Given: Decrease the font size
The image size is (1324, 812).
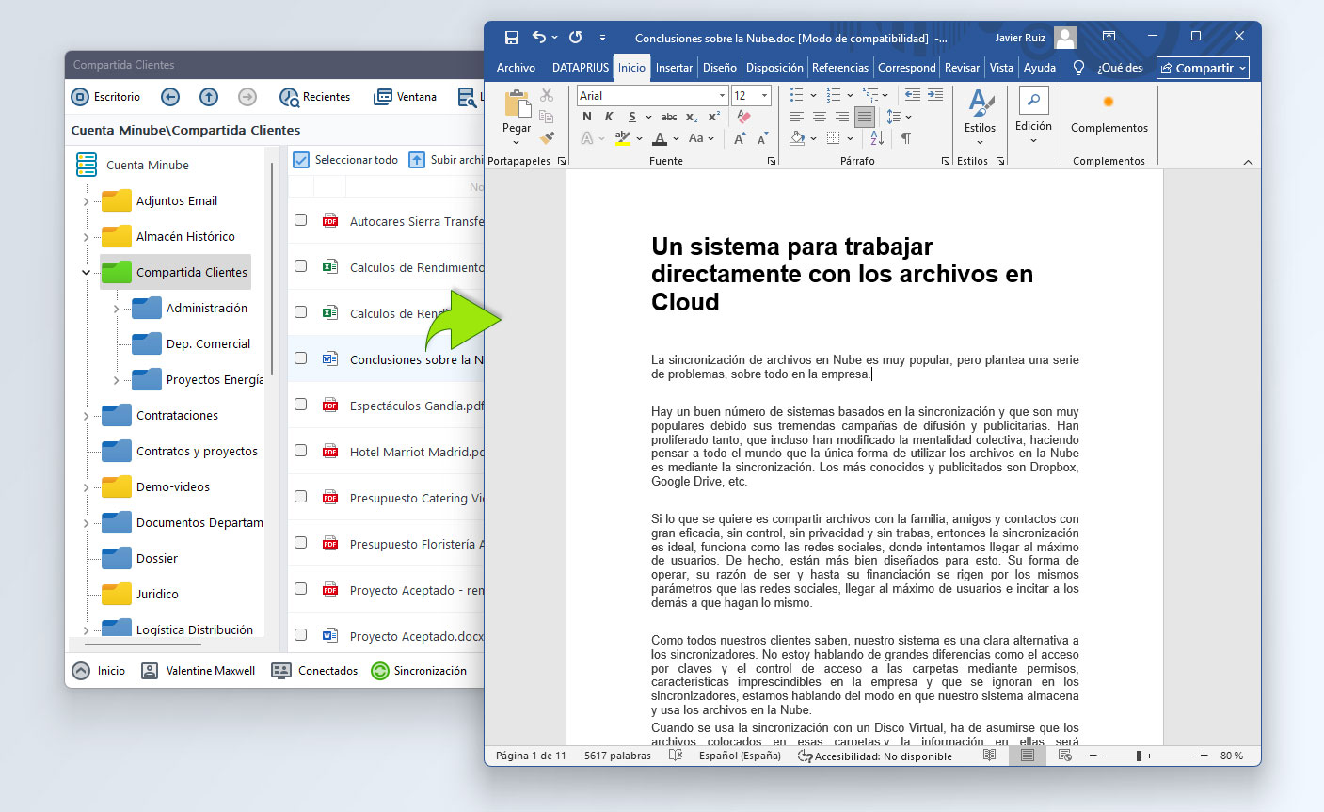Looking at the screenshot, I should coord(762,138).
